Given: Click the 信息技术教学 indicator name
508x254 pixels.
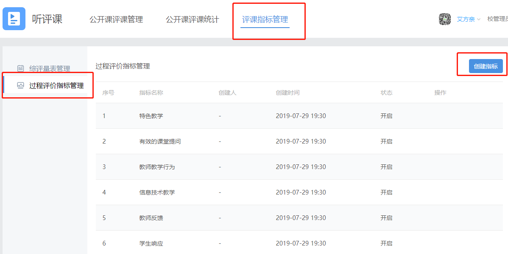Looking at the screenshot, I should (157, 192).
